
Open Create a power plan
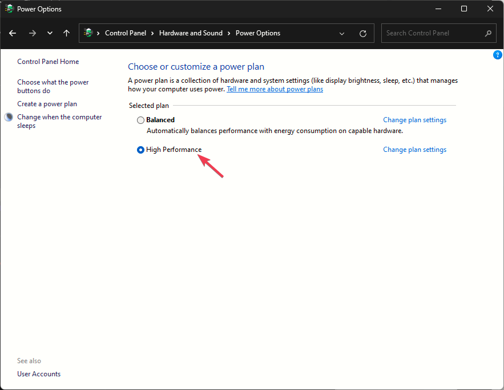pyautogui.click(x=47, y=103)
